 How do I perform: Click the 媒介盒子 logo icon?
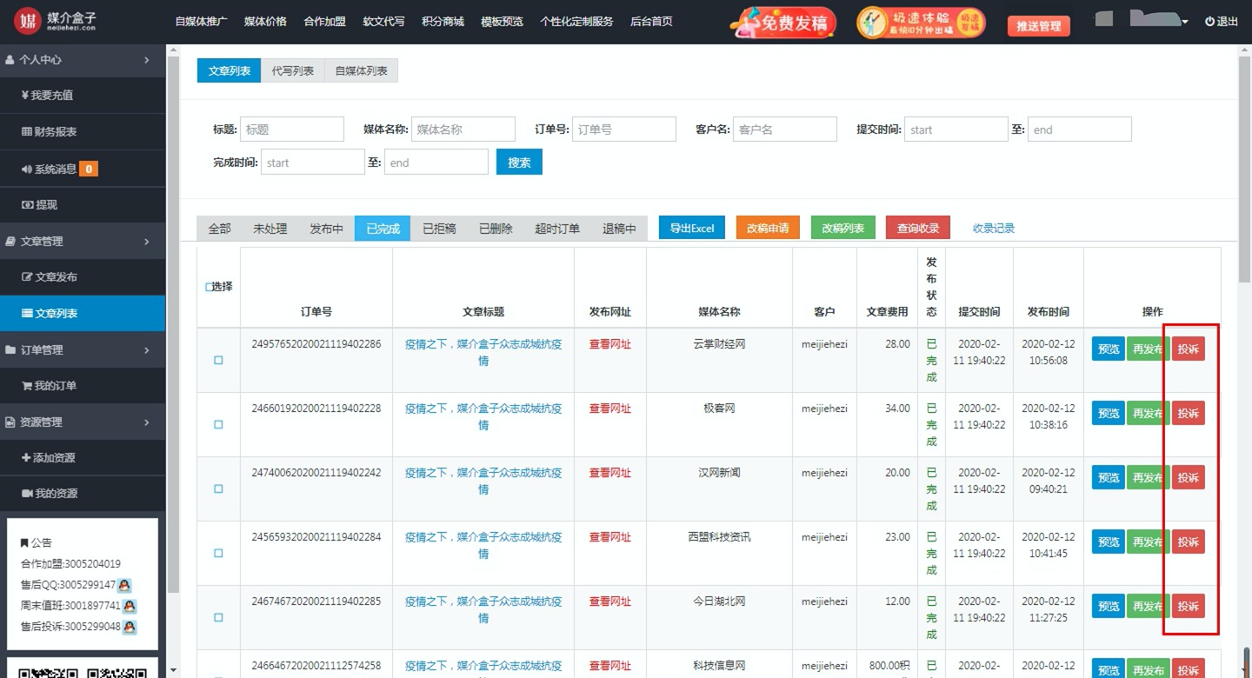tap(29, 21)
